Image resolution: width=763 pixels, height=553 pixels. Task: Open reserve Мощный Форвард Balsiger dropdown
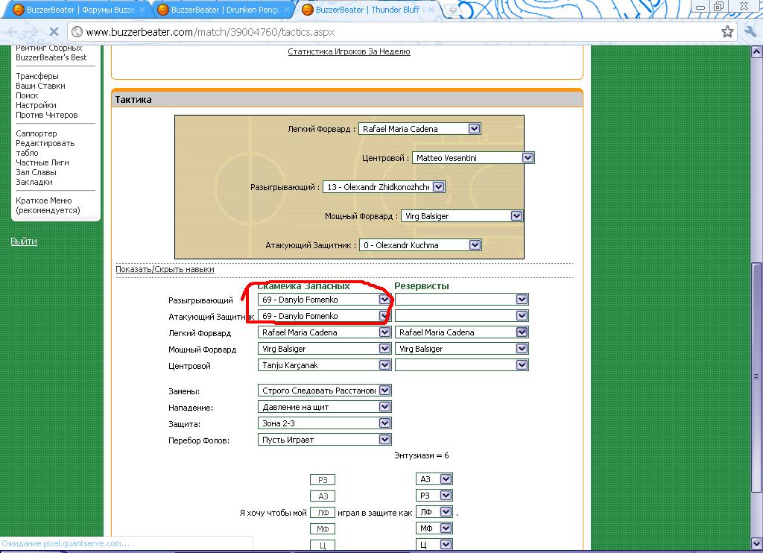click(x=462, y=349)
